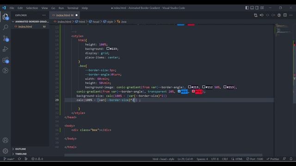The image size is (296, 166).
Task: Open the Run and Debug view
Action: click(x=6, y=49)
